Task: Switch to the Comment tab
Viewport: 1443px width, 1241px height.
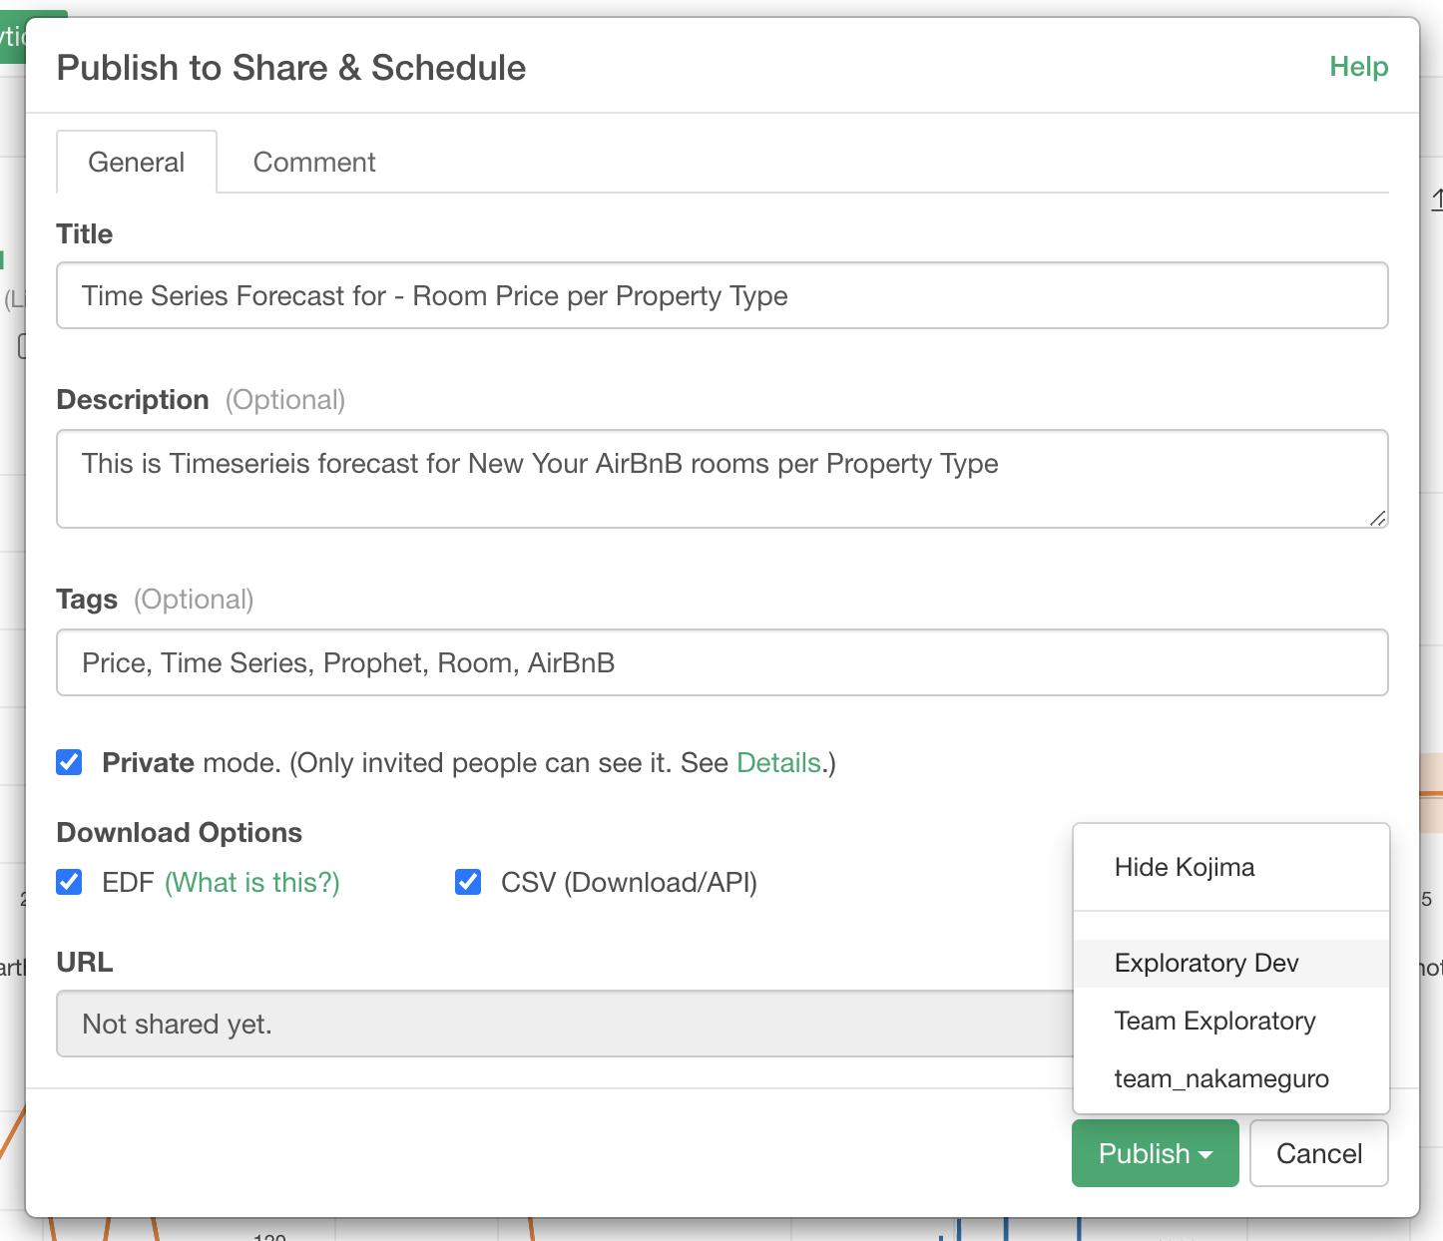Action: 314,162
